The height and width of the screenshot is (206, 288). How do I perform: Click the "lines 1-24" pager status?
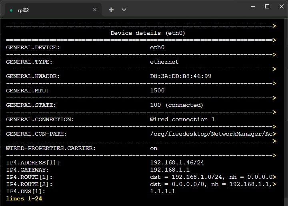coord(24,198)
